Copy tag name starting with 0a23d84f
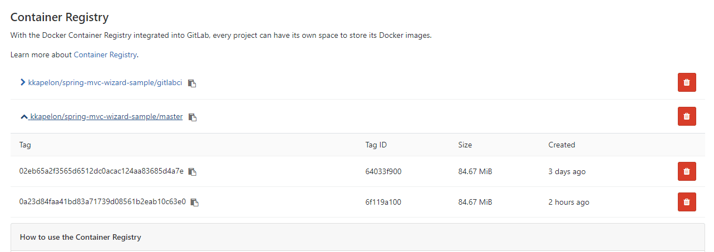The image size is (714, 252). pos(195,202)
